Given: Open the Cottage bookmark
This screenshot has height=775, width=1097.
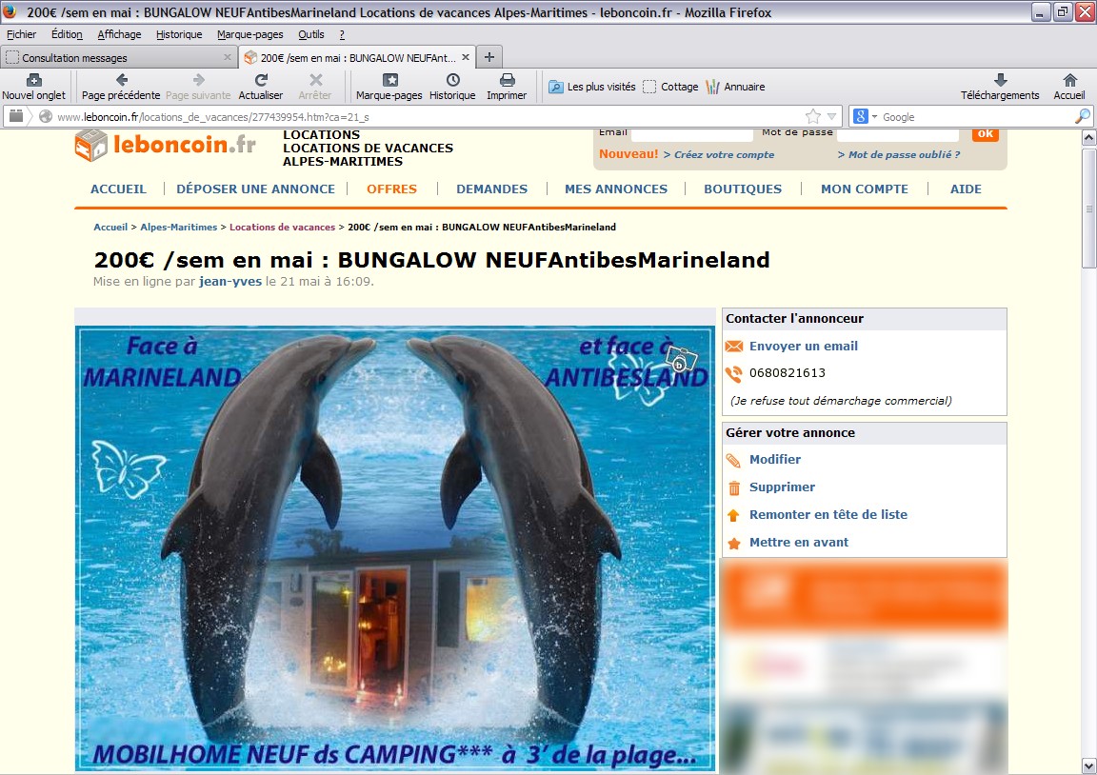Looking at the screenshot, I should click(670, 87).
